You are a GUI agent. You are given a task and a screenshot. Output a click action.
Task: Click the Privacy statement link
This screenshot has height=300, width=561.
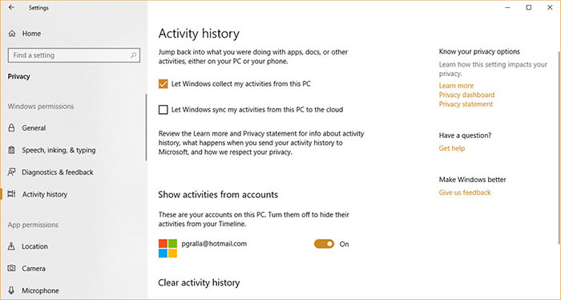pyautogui.click(x=466, y=104)
